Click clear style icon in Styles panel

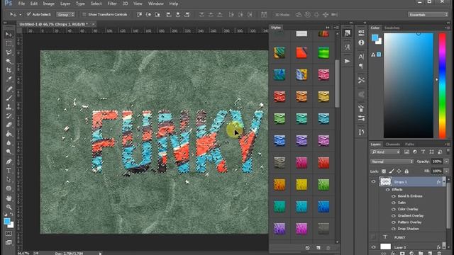pos(307,248)
